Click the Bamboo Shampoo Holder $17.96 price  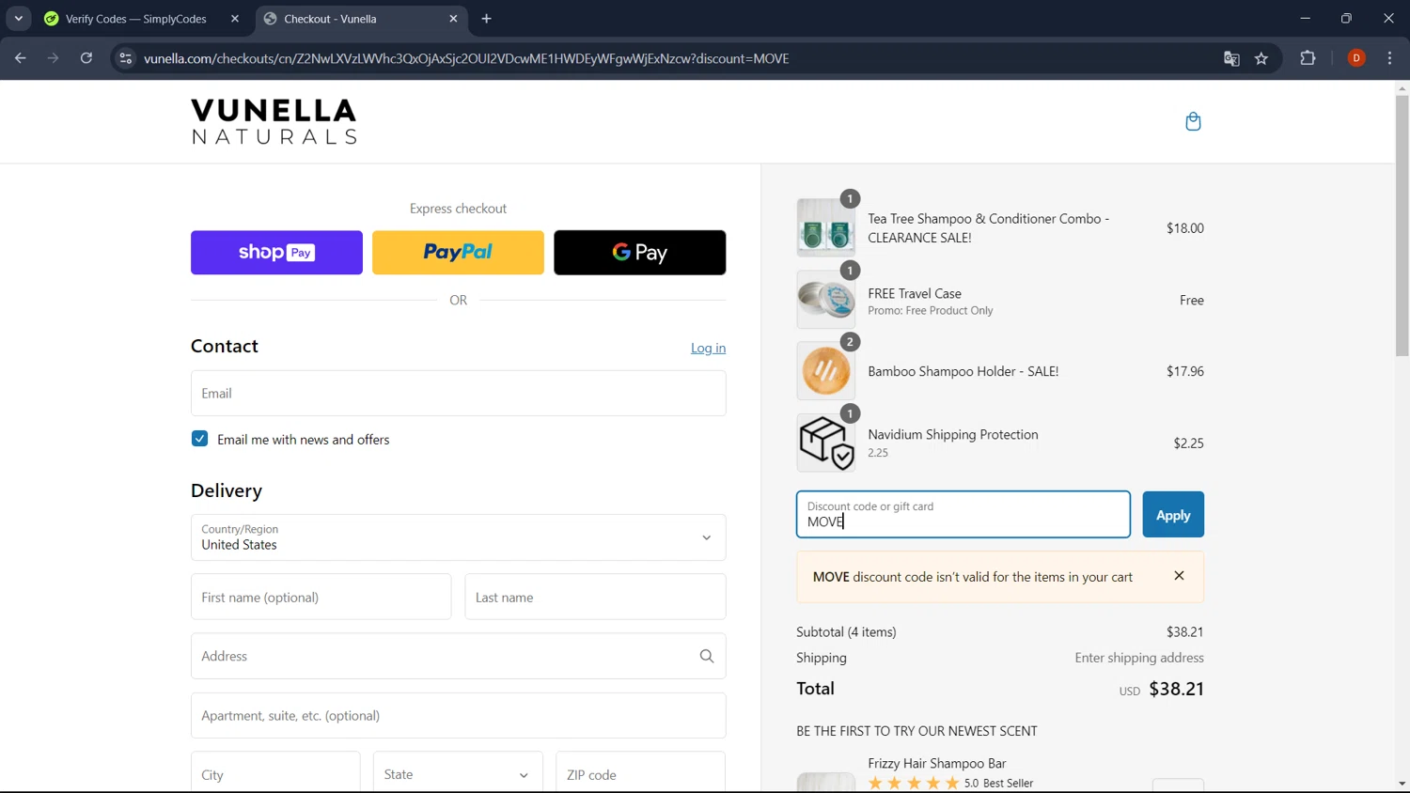tap(1184, 371)
